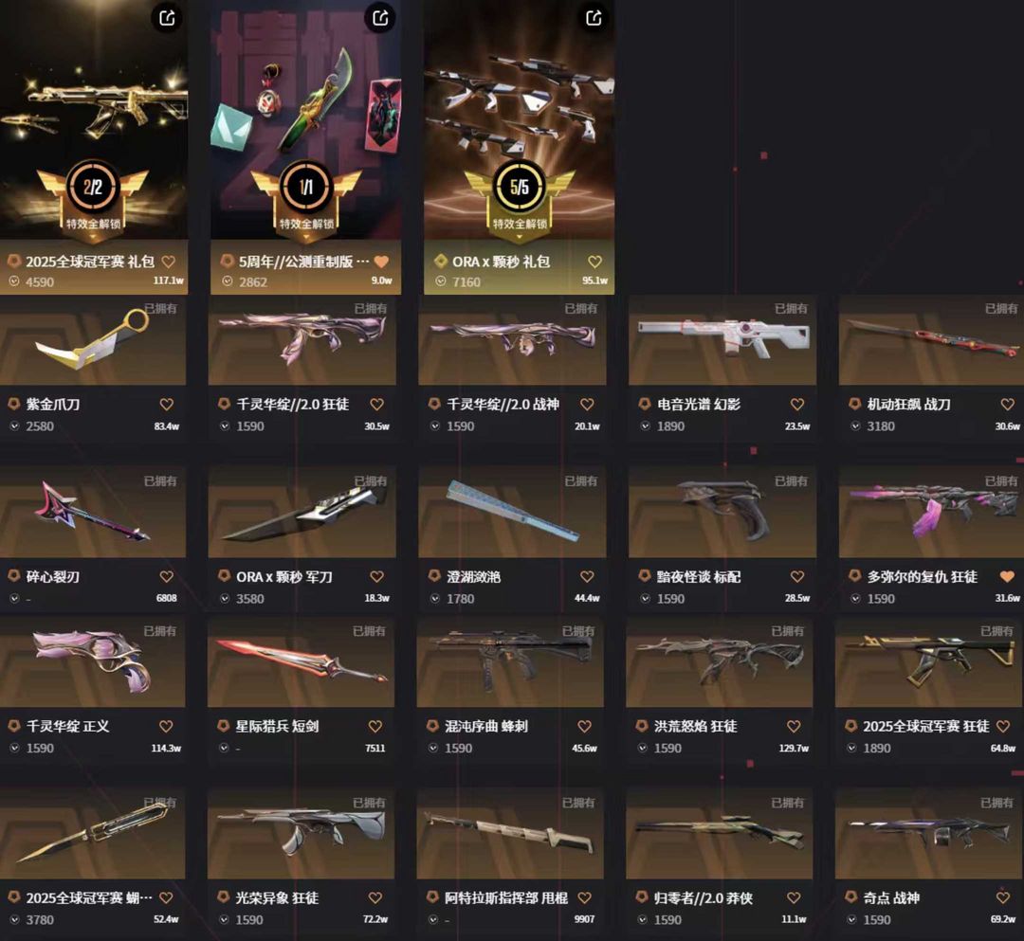Click share icon on ORA x 颗秒 礼包 card
The image size is (1024, 941).
(x=594, y=18)
